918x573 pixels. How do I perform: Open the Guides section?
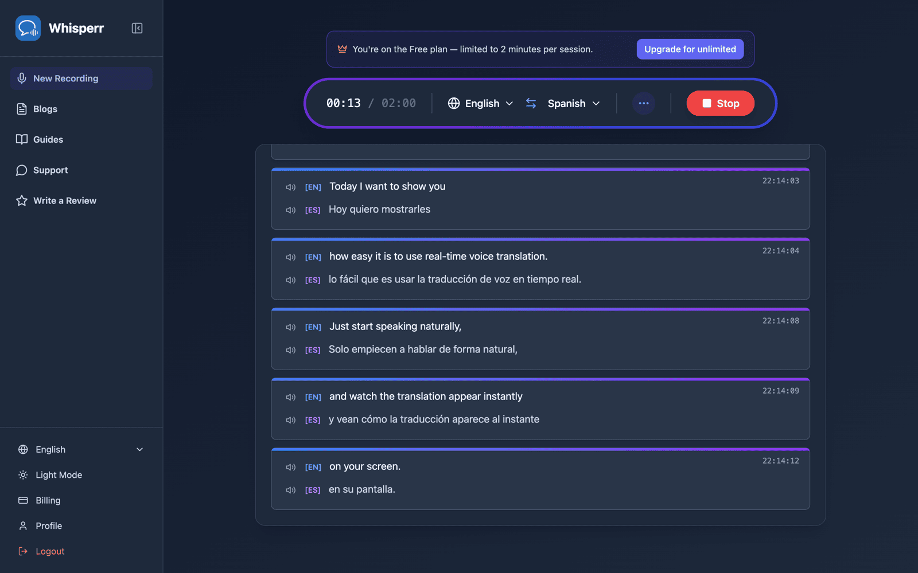pos(81,139)
